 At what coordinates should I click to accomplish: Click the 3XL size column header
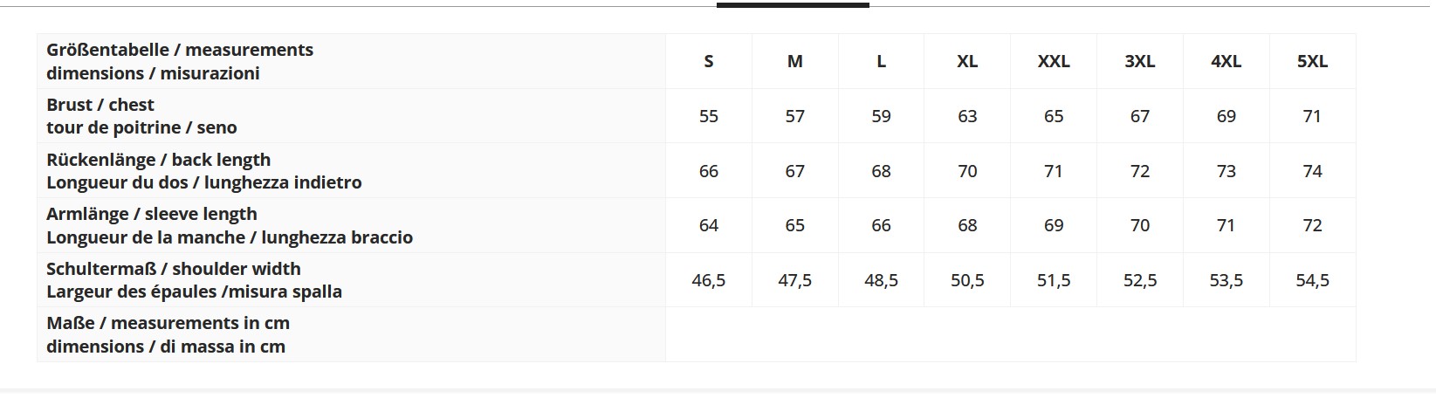click(1139, 61)
